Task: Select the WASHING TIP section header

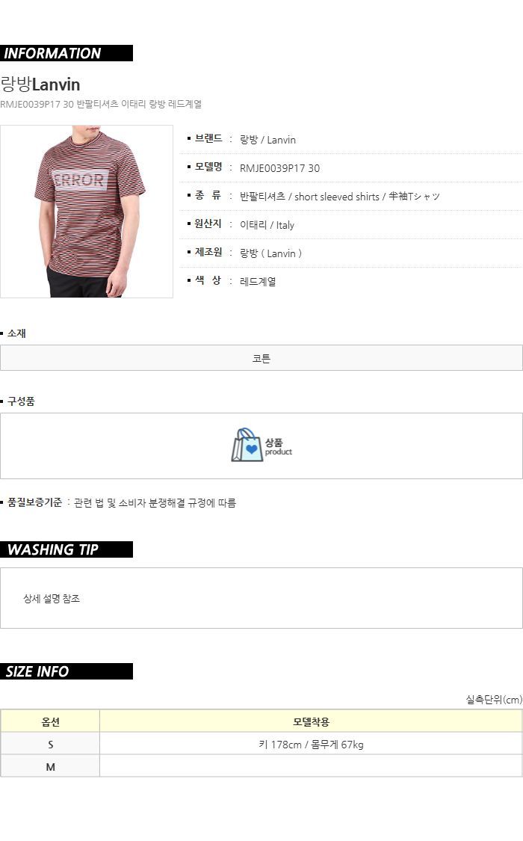Action: point(66,549)
